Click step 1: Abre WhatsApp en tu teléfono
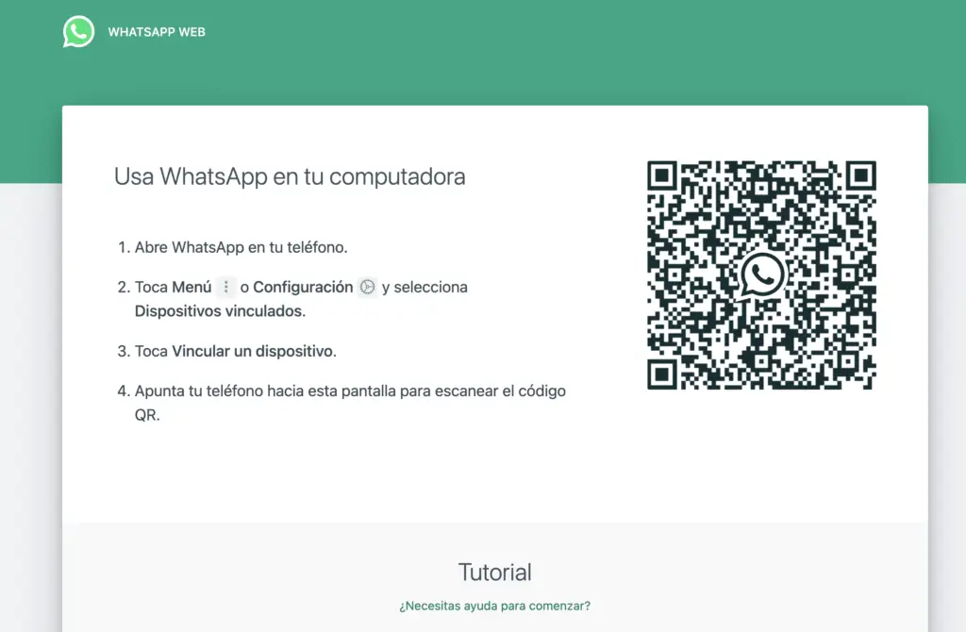The height and width of the screenshot is (632, 966). pyautogui.click(x=232, y=246)
